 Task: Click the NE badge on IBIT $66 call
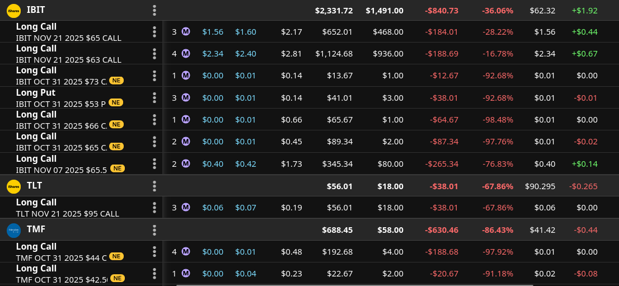116,125
